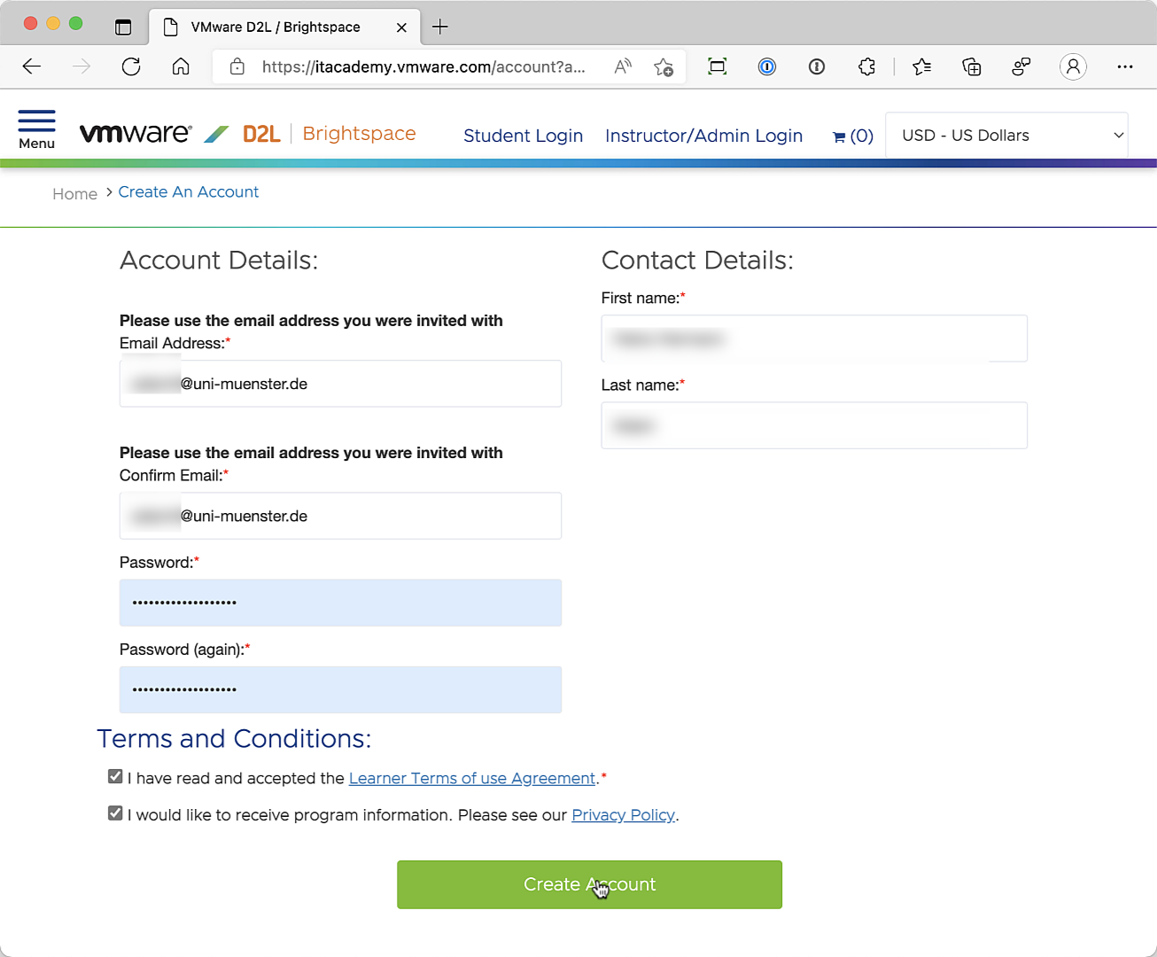This screenshot has height=957, width=1157.
Task: Click the Read Aloud icon
Action: 623,66
